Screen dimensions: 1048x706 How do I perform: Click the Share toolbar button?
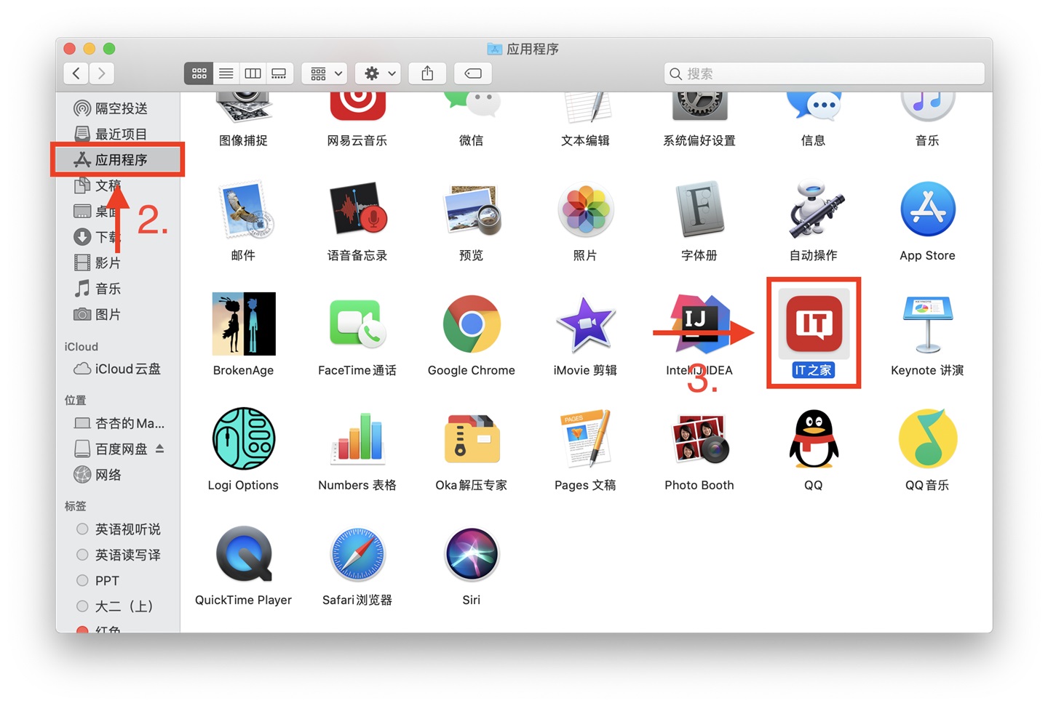[x=427, y=73]
